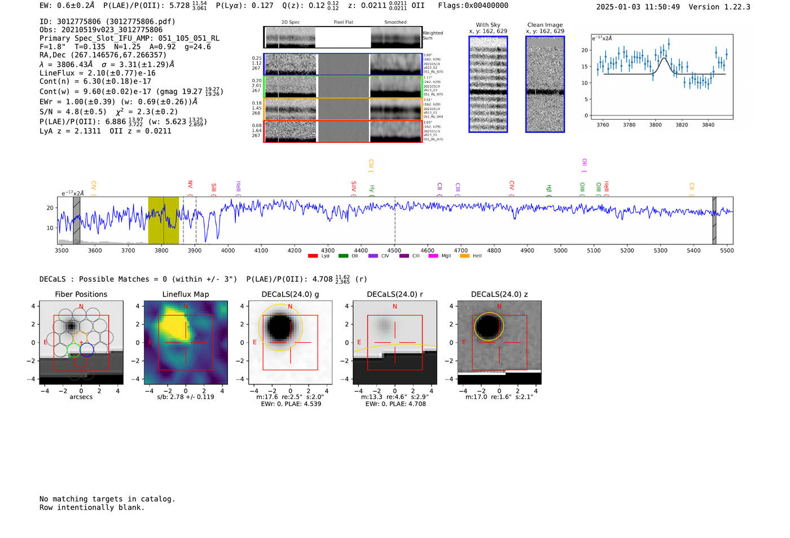Click the Weighted Sum 2D spectrum strip
Image resolution: width=790 pixels, height=538 pixels.
click(x=343, y=37)
